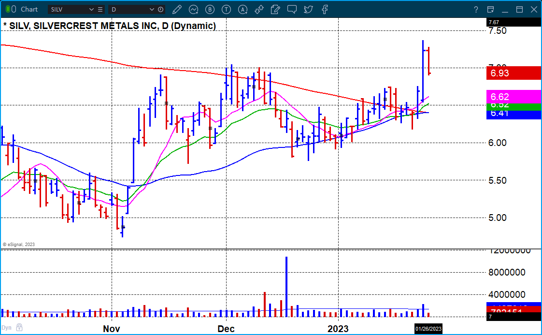Click the padlock icon next to Dyn
This screenshot has height=335, width=542.
tap(19, 327)
